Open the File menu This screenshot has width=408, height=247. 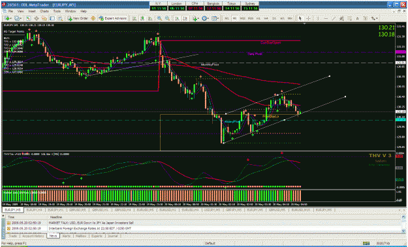[x=10, y=12]
